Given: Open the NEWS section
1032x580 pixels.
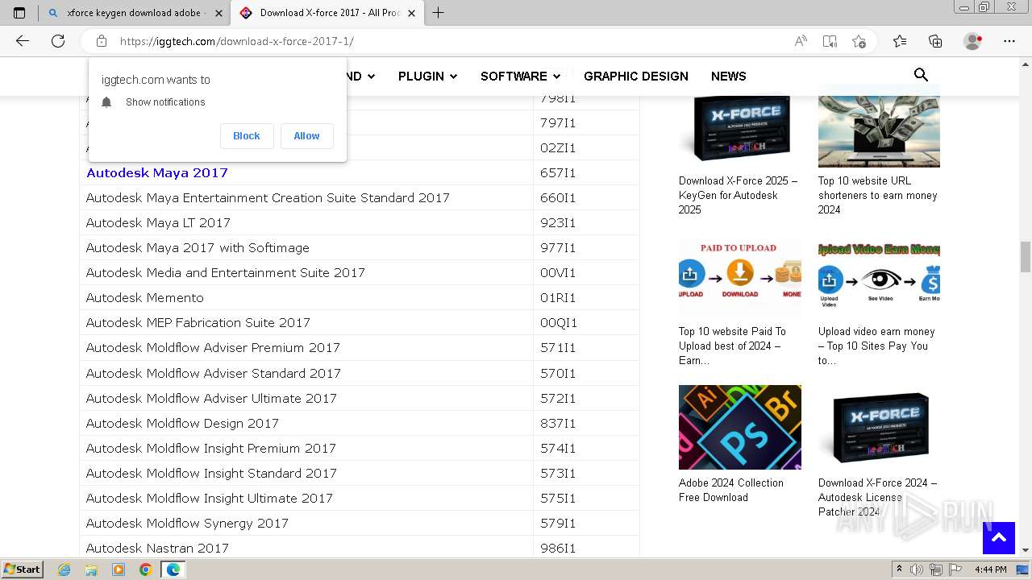Looking at the screenshot, I should pyautogui.click(x=729, y=76).
